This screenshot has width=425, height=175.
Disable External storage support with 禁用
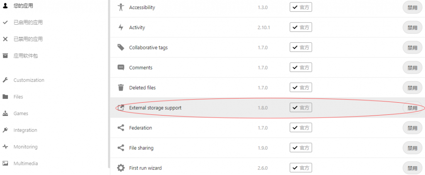click(412, 108)
